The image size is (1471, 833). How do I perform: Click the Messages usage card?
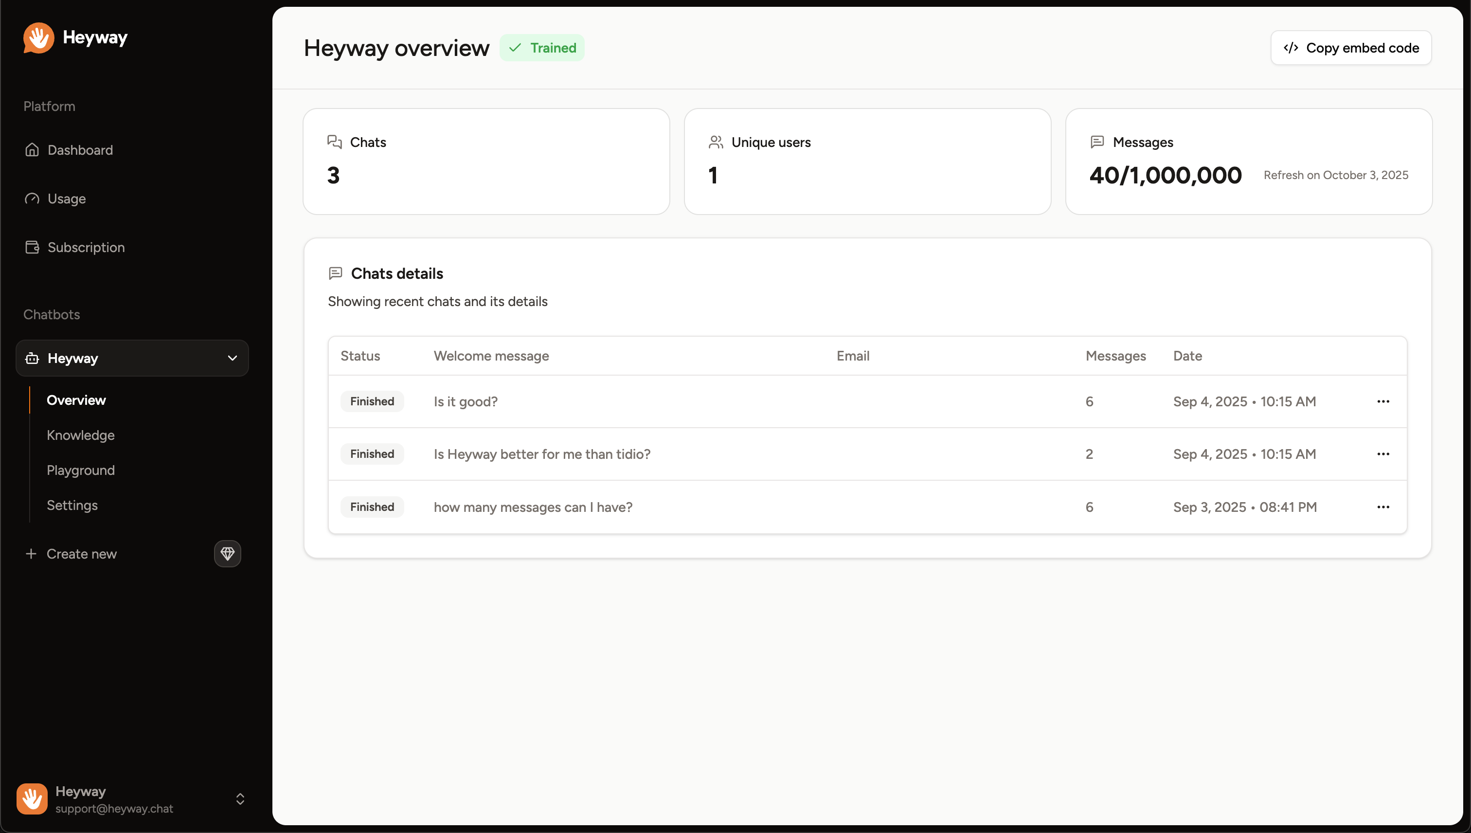1249,162
